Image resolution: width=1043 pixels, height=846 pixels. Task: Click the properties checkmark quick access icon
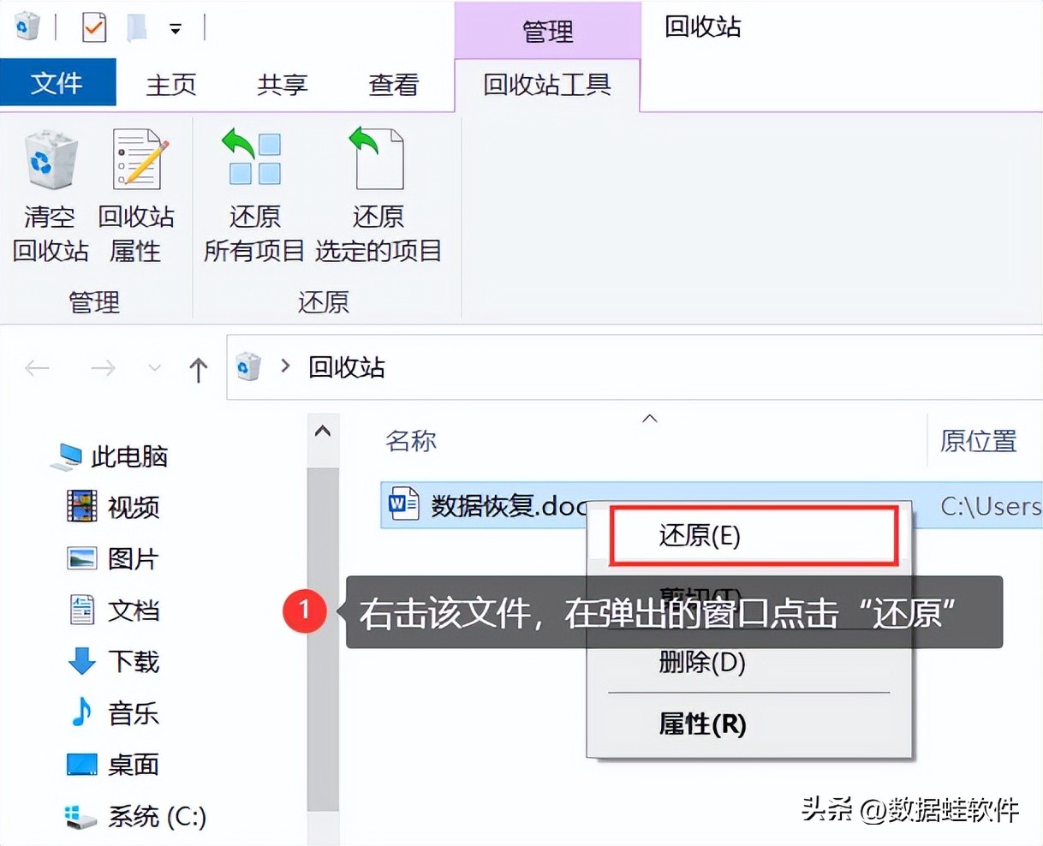coord(93,27)
